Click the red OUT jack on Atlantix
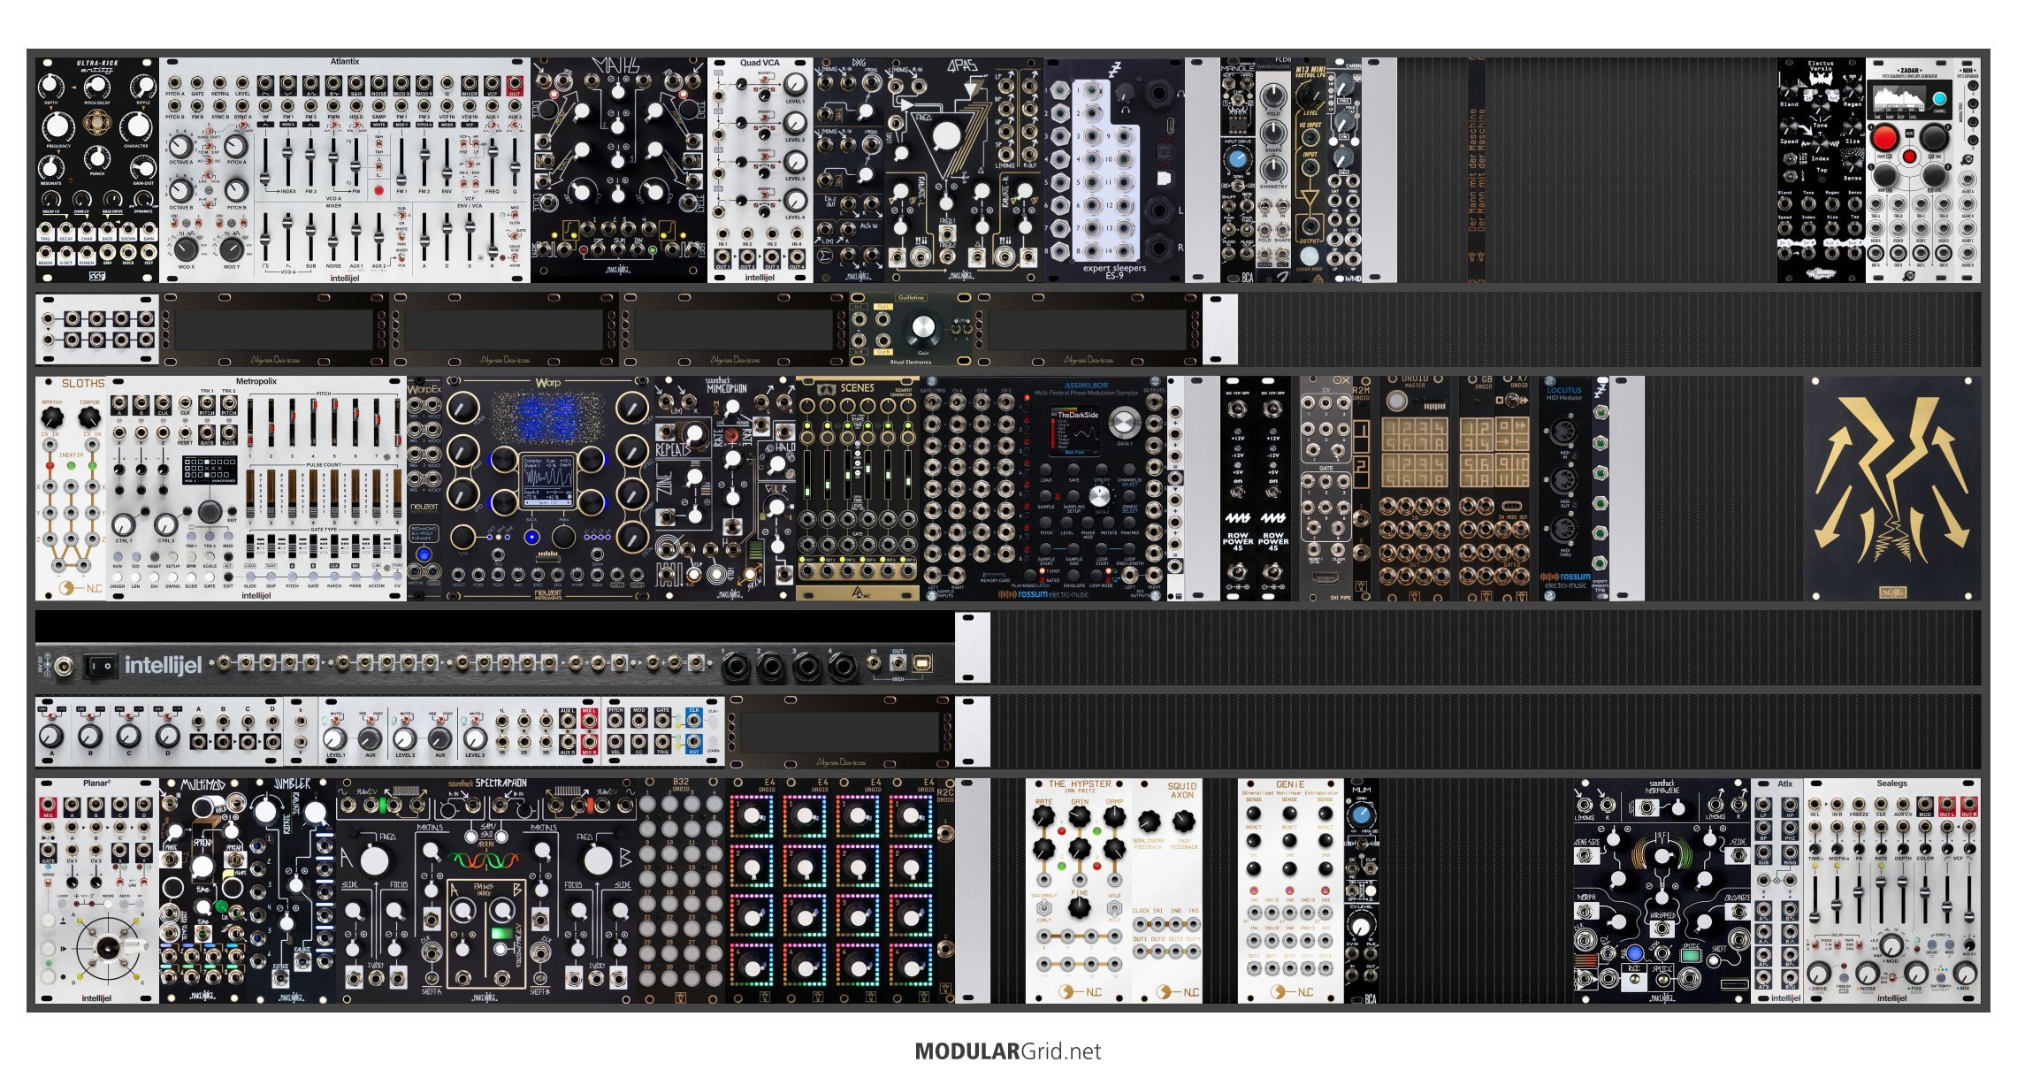This screenshot has width=2017, height=1070. pyautogui.click(x=515, y=86)
